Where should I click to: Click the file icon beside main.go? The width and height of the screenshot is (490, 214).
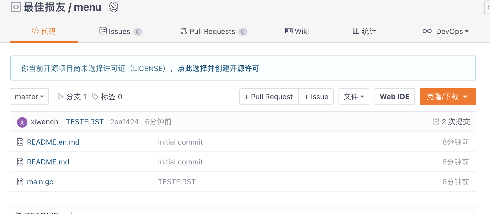[20, 182]
